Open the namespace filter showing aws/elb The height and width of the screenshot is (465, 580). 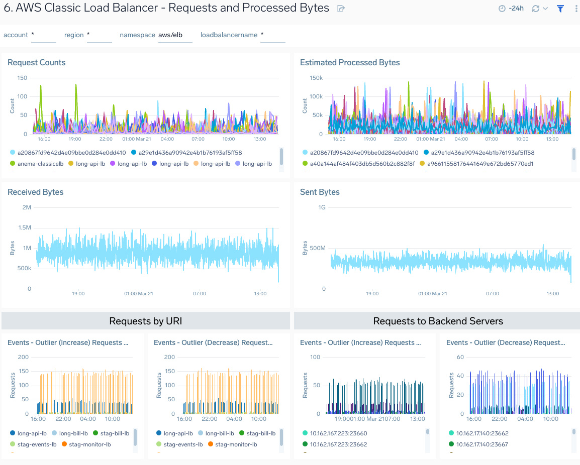(x=170, y=35)
